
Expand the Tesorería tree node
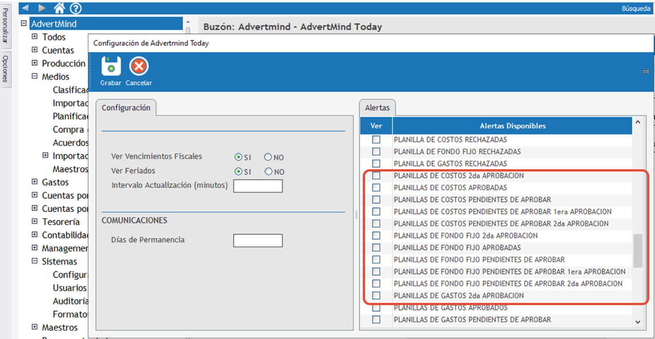point(34,221)
